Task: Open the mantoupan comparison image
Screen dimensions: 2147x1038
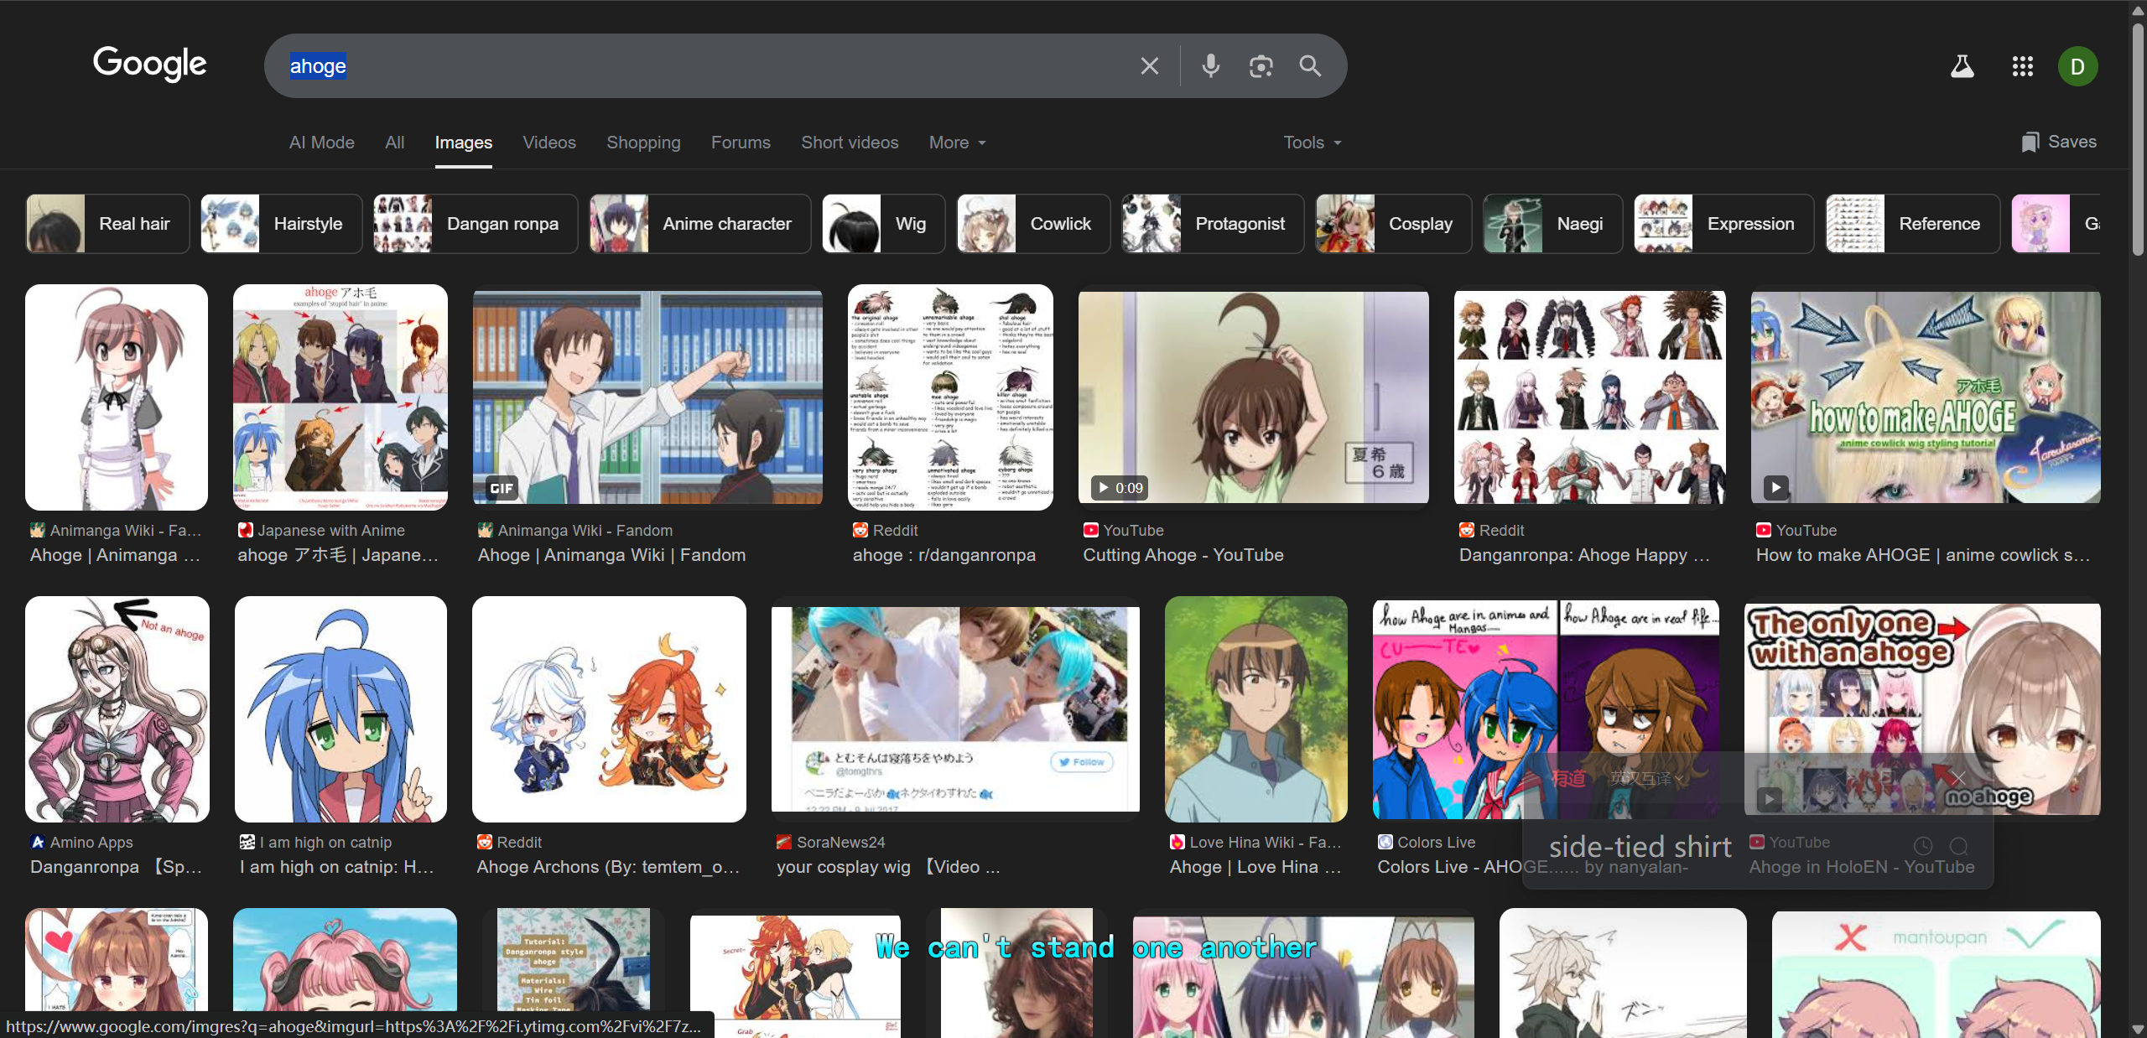Action: click(1936, 974)
